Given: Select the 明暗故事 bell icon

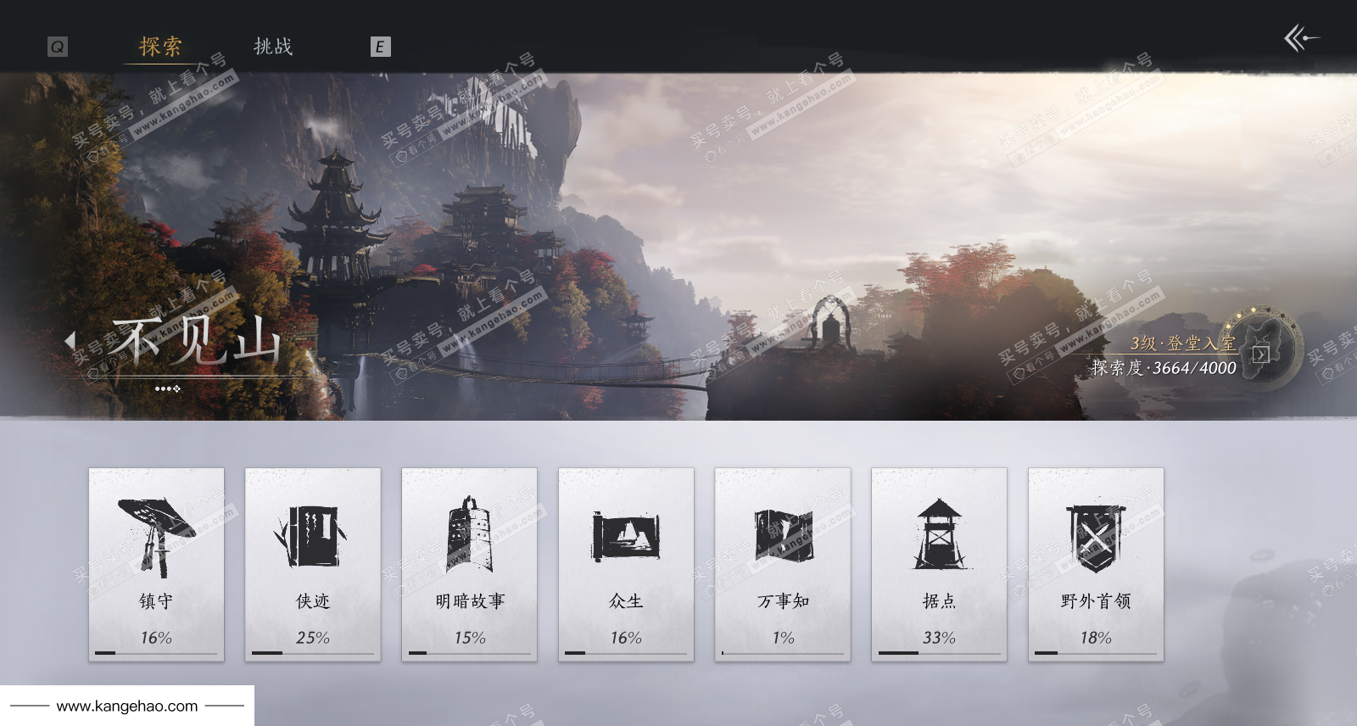Looking at the screenshot, I should point(469,535).
